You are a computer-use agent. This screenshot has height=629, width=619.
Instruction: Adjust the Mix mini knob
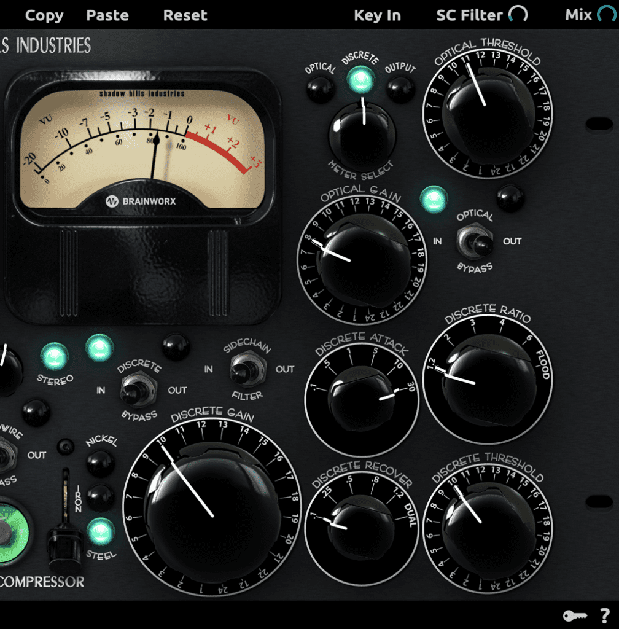point(607,15)
